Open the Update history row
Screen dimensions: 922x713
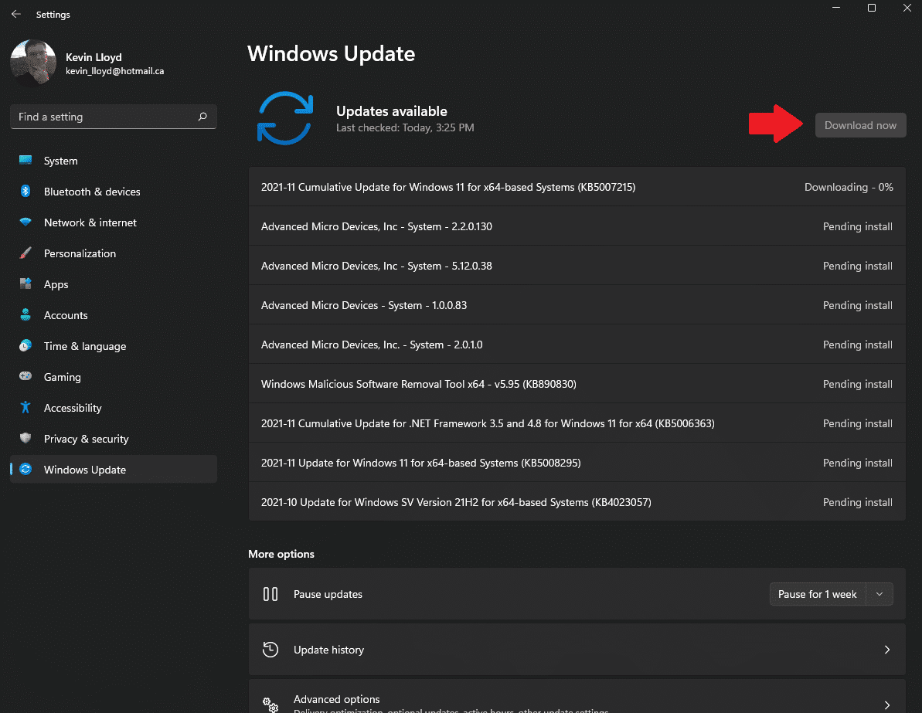577,650
